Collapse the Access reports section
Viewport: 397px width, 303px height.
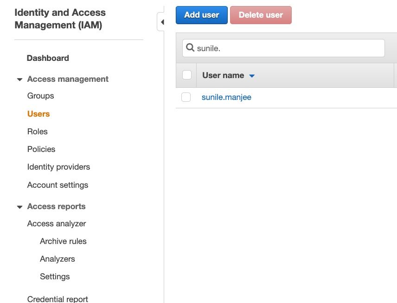pyautogui.click(x=20, y=207)
